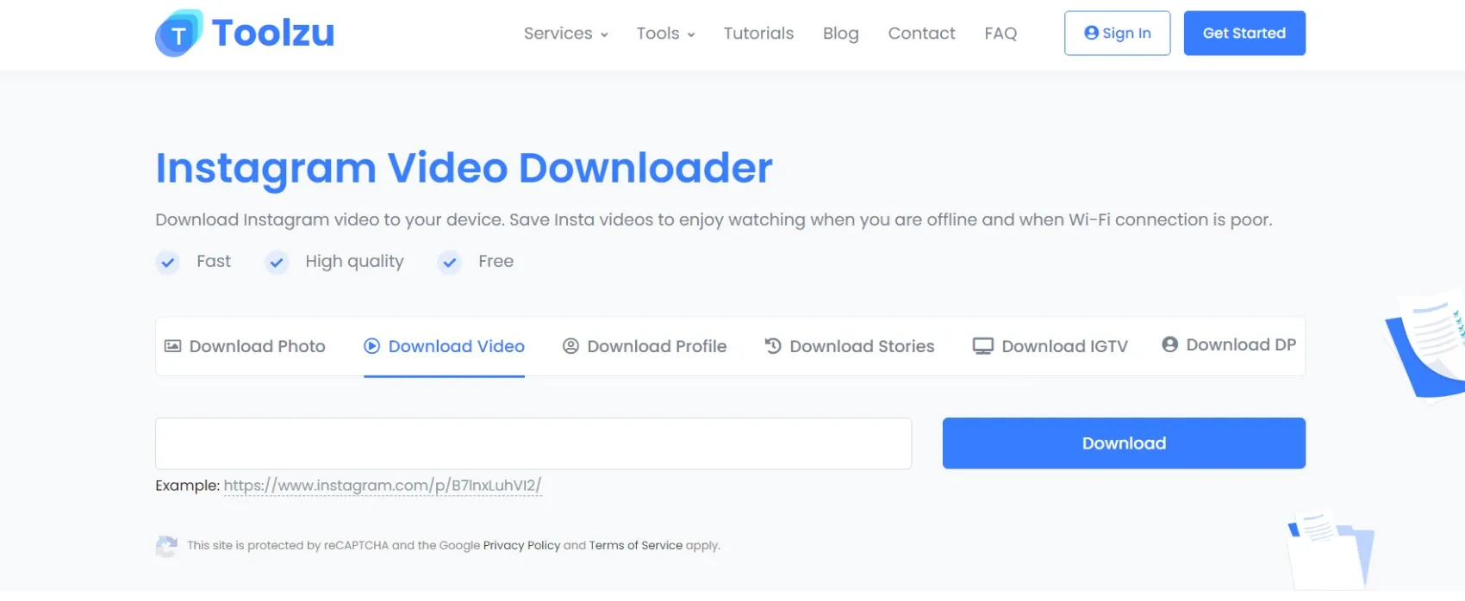Click the Instagram Video Downloader heading

coord(464,168)
